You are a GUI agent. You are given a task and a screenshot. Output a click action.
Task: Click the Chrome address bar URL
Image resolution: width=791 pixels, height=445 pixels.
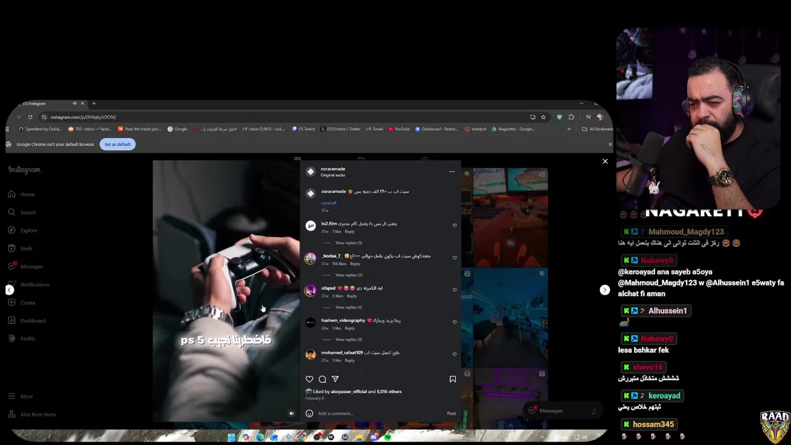click(x=83, y=117)
